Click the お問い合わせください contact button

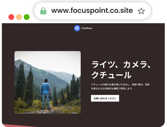pyautogui.click(x=105, y=98)
